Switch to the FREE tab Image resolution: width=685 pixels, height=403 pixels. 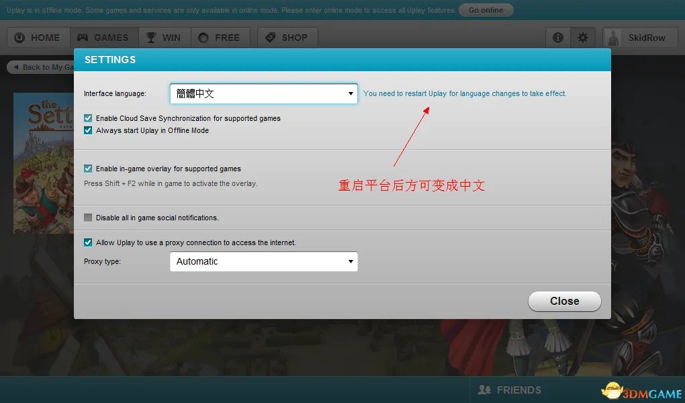(220, 38)
